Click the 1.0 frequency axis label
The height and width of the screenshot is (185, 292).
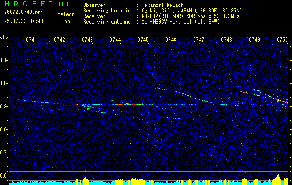4,83
